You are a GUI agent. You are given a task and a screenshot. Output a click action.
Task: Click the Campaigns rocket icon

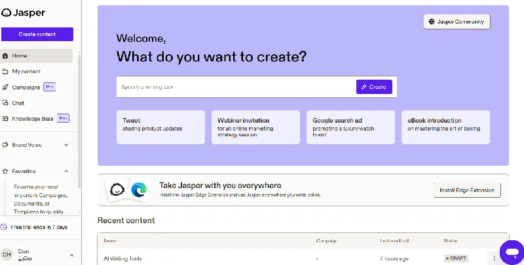pyautogui.click(x=5, y=87)
